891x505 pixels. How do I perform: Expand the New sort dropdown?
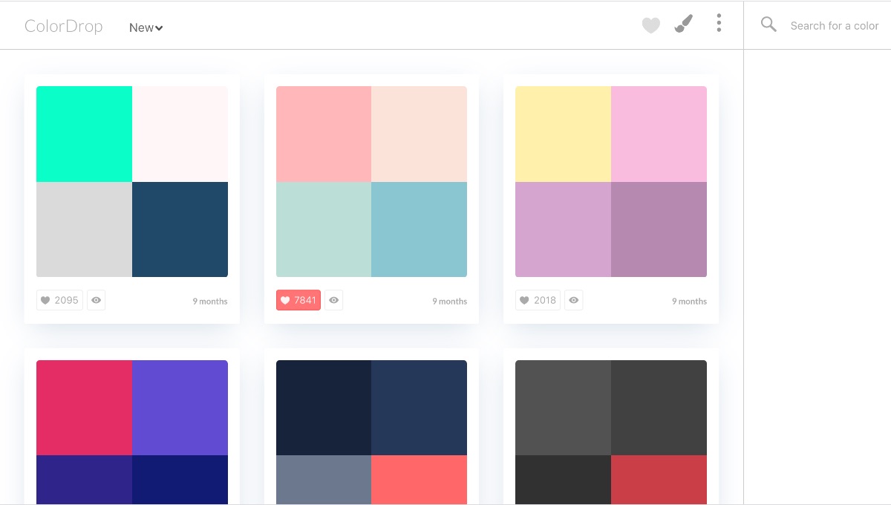146,27
